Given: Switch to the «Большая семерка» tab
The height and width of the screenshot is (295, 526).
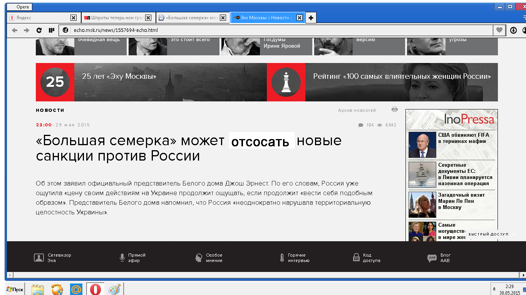Looking at the screenshot, I should 193,18.
